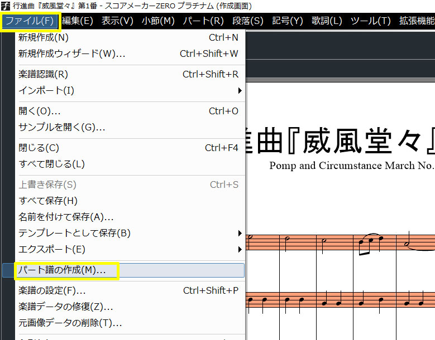Viewport: 435px width, 340px height.
Task: Open the 拡張機能 menu
Action: click(417, 21)
